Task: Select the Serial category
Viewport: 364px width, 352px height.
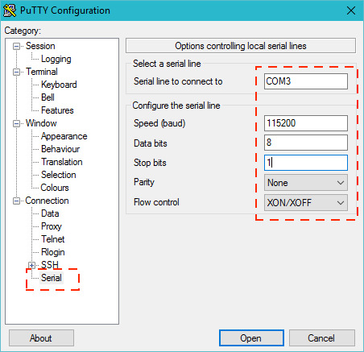Action: click(x=52, y=278)
